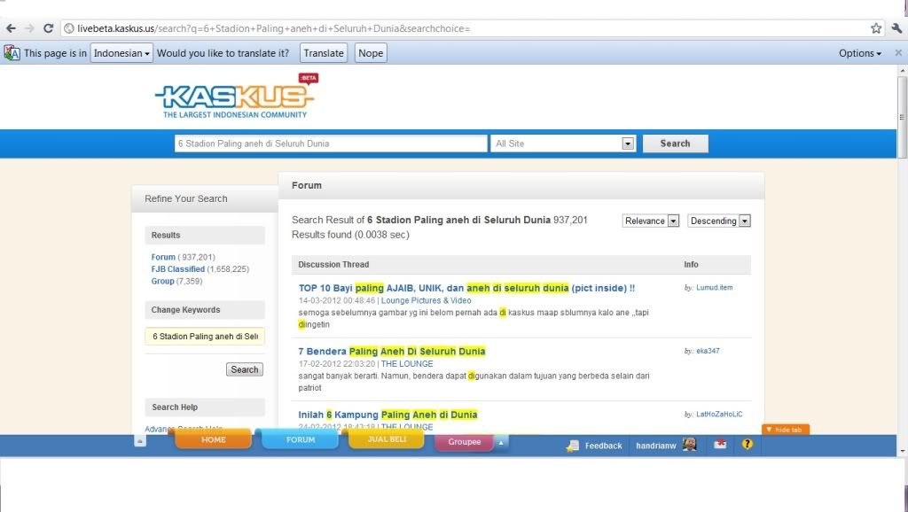Click the Change Keywords input field

pyautogui.click(x=205, y=336)
